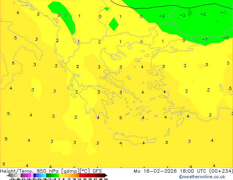Click the 'Mo' weekday text
Screen dimensions: 233x180
pyautogui.click(x=137, y=171)
